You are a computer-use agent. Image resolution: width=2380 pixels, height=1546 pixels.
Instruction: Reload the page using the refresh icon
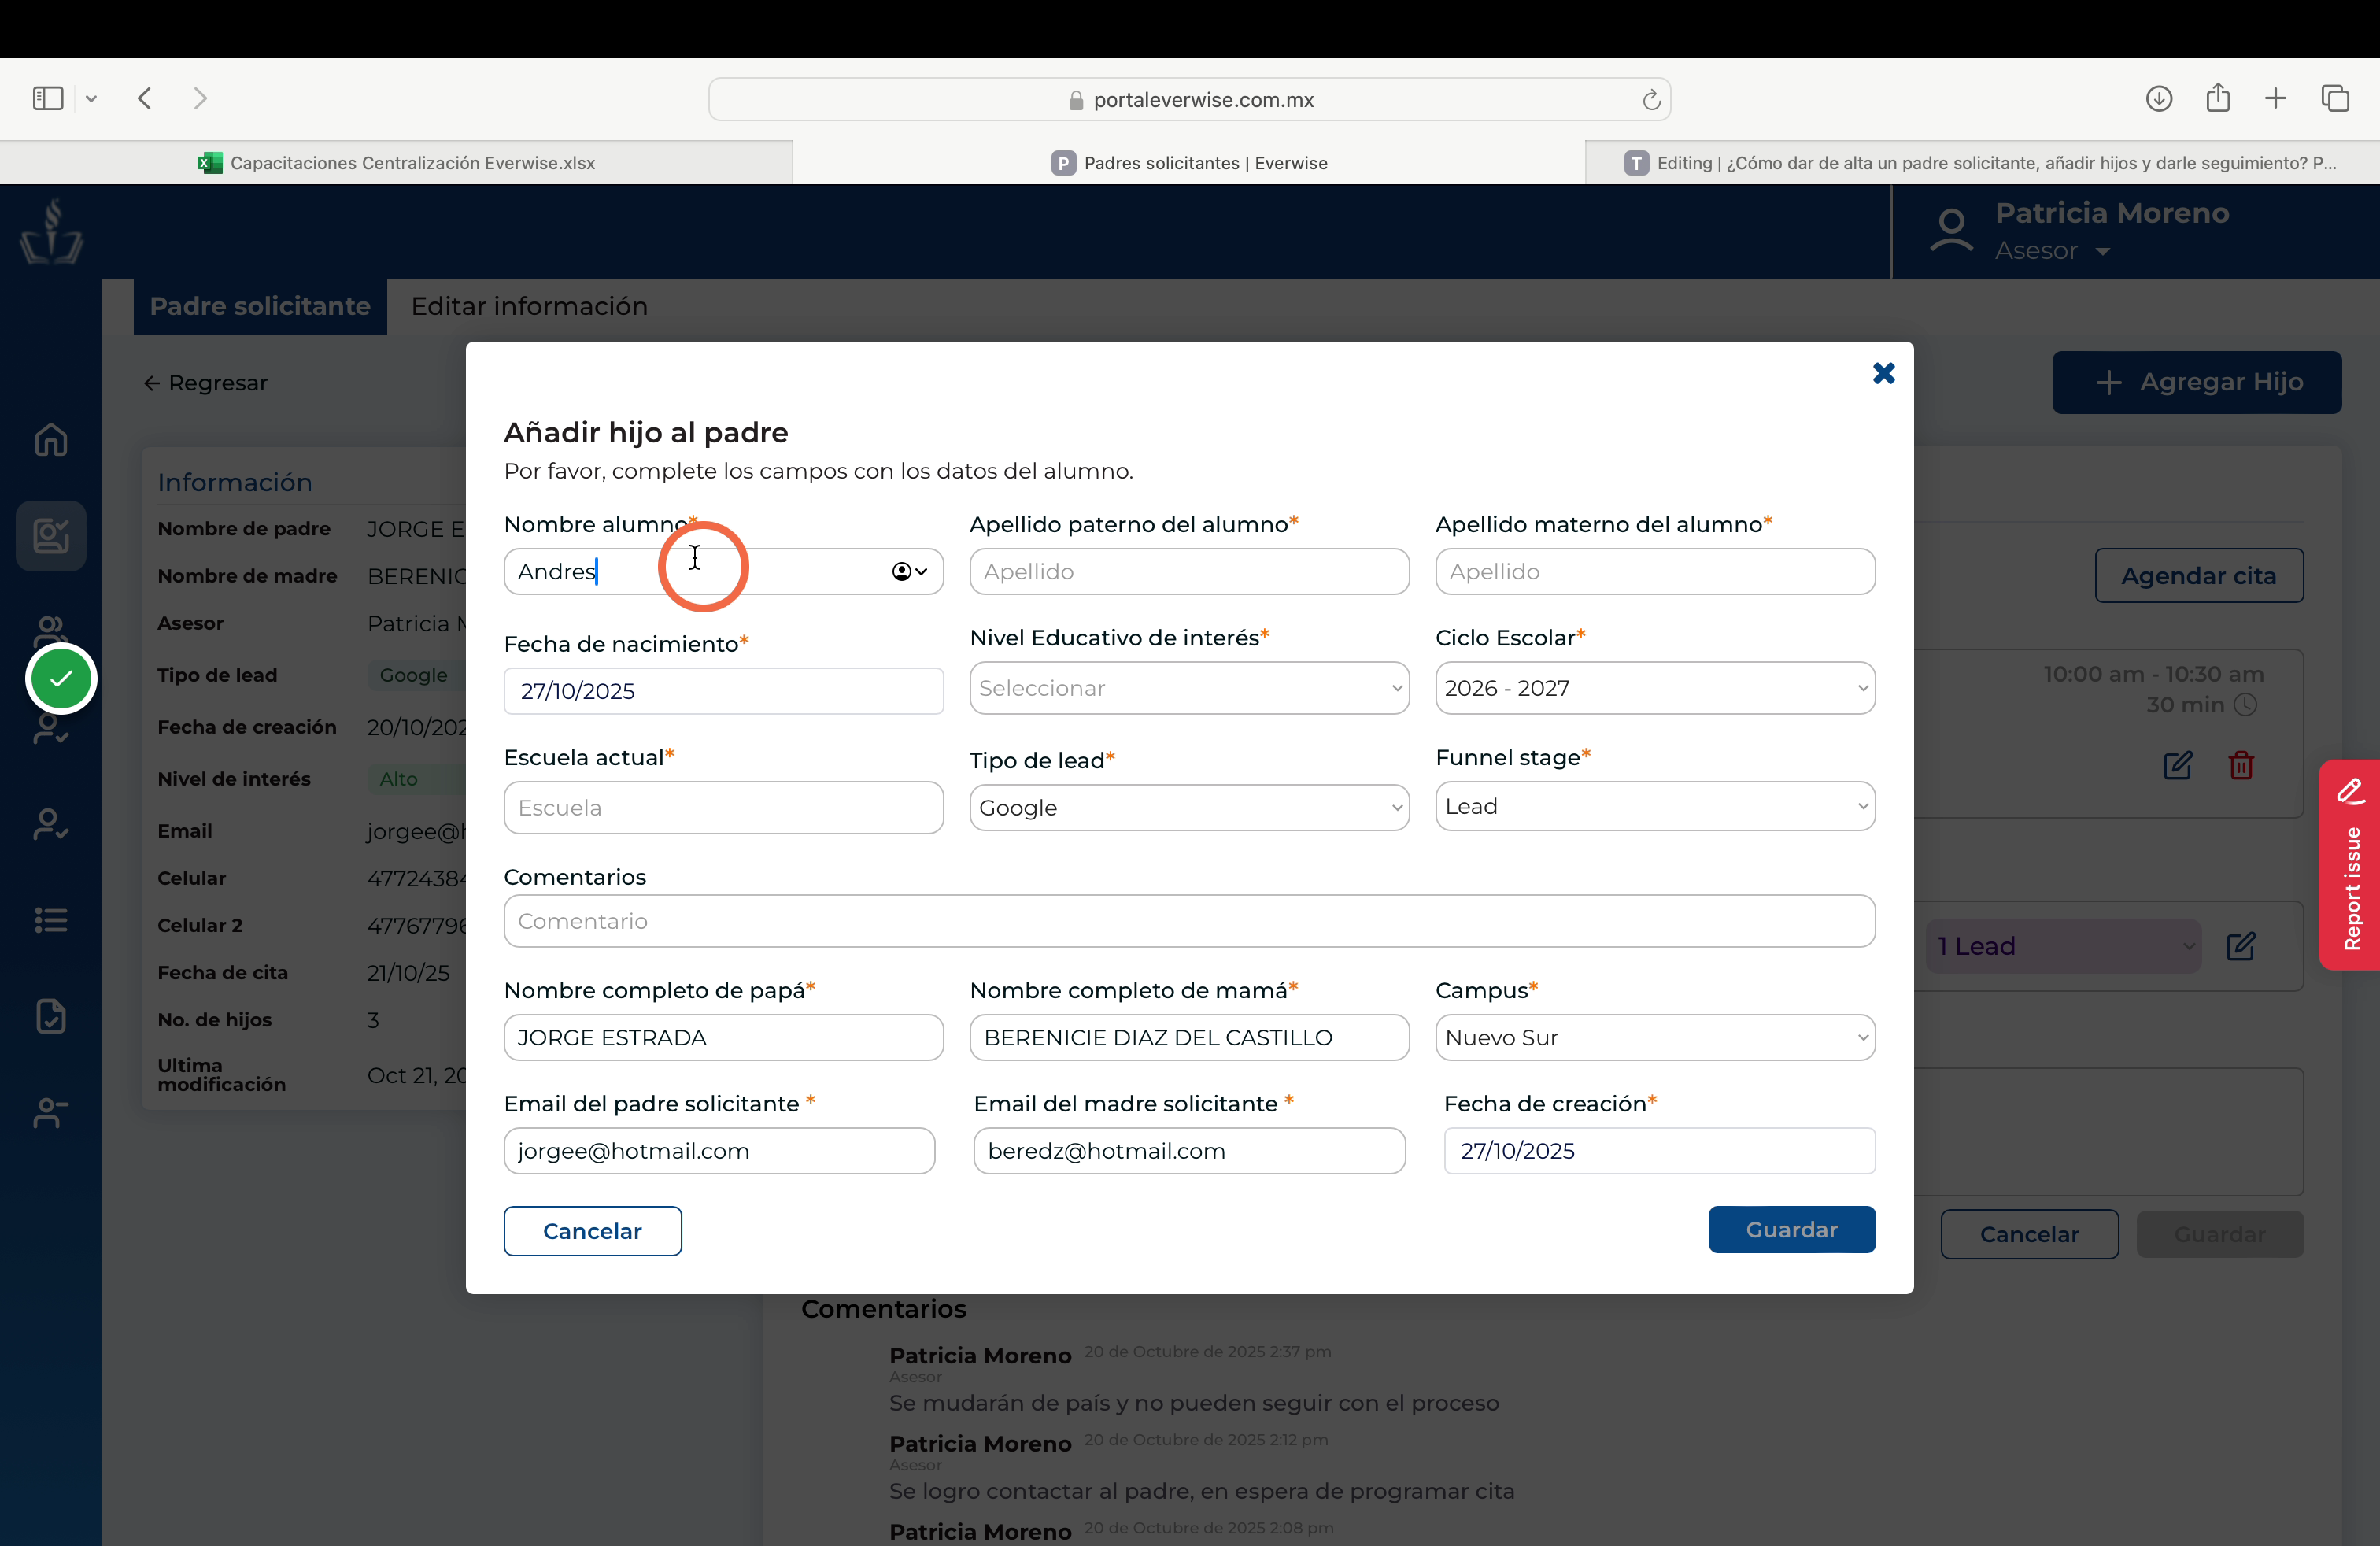pos(1651,100)
